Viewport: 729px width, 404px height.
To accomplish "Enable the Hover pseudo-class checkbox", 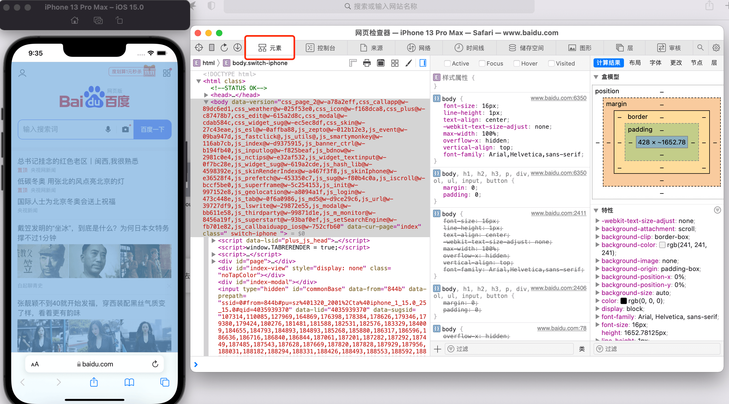I will pyautogui.click(x=516, y=63).
